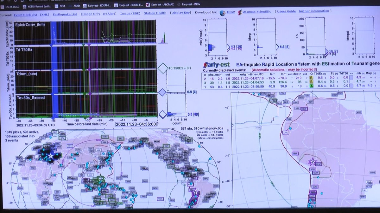
Task: Click the Display Key link
Action: click(x=180, y=13)
